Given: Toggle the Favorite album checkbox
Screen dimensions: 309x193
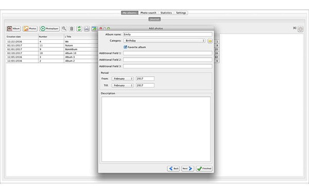Looking at the screenshot, I should tap(125, 47).
